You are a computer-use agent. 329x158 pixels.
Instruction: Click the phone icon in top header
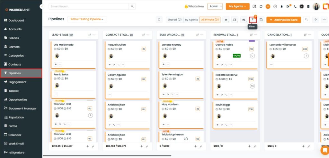pyautogui.click(x=295, y=6)
